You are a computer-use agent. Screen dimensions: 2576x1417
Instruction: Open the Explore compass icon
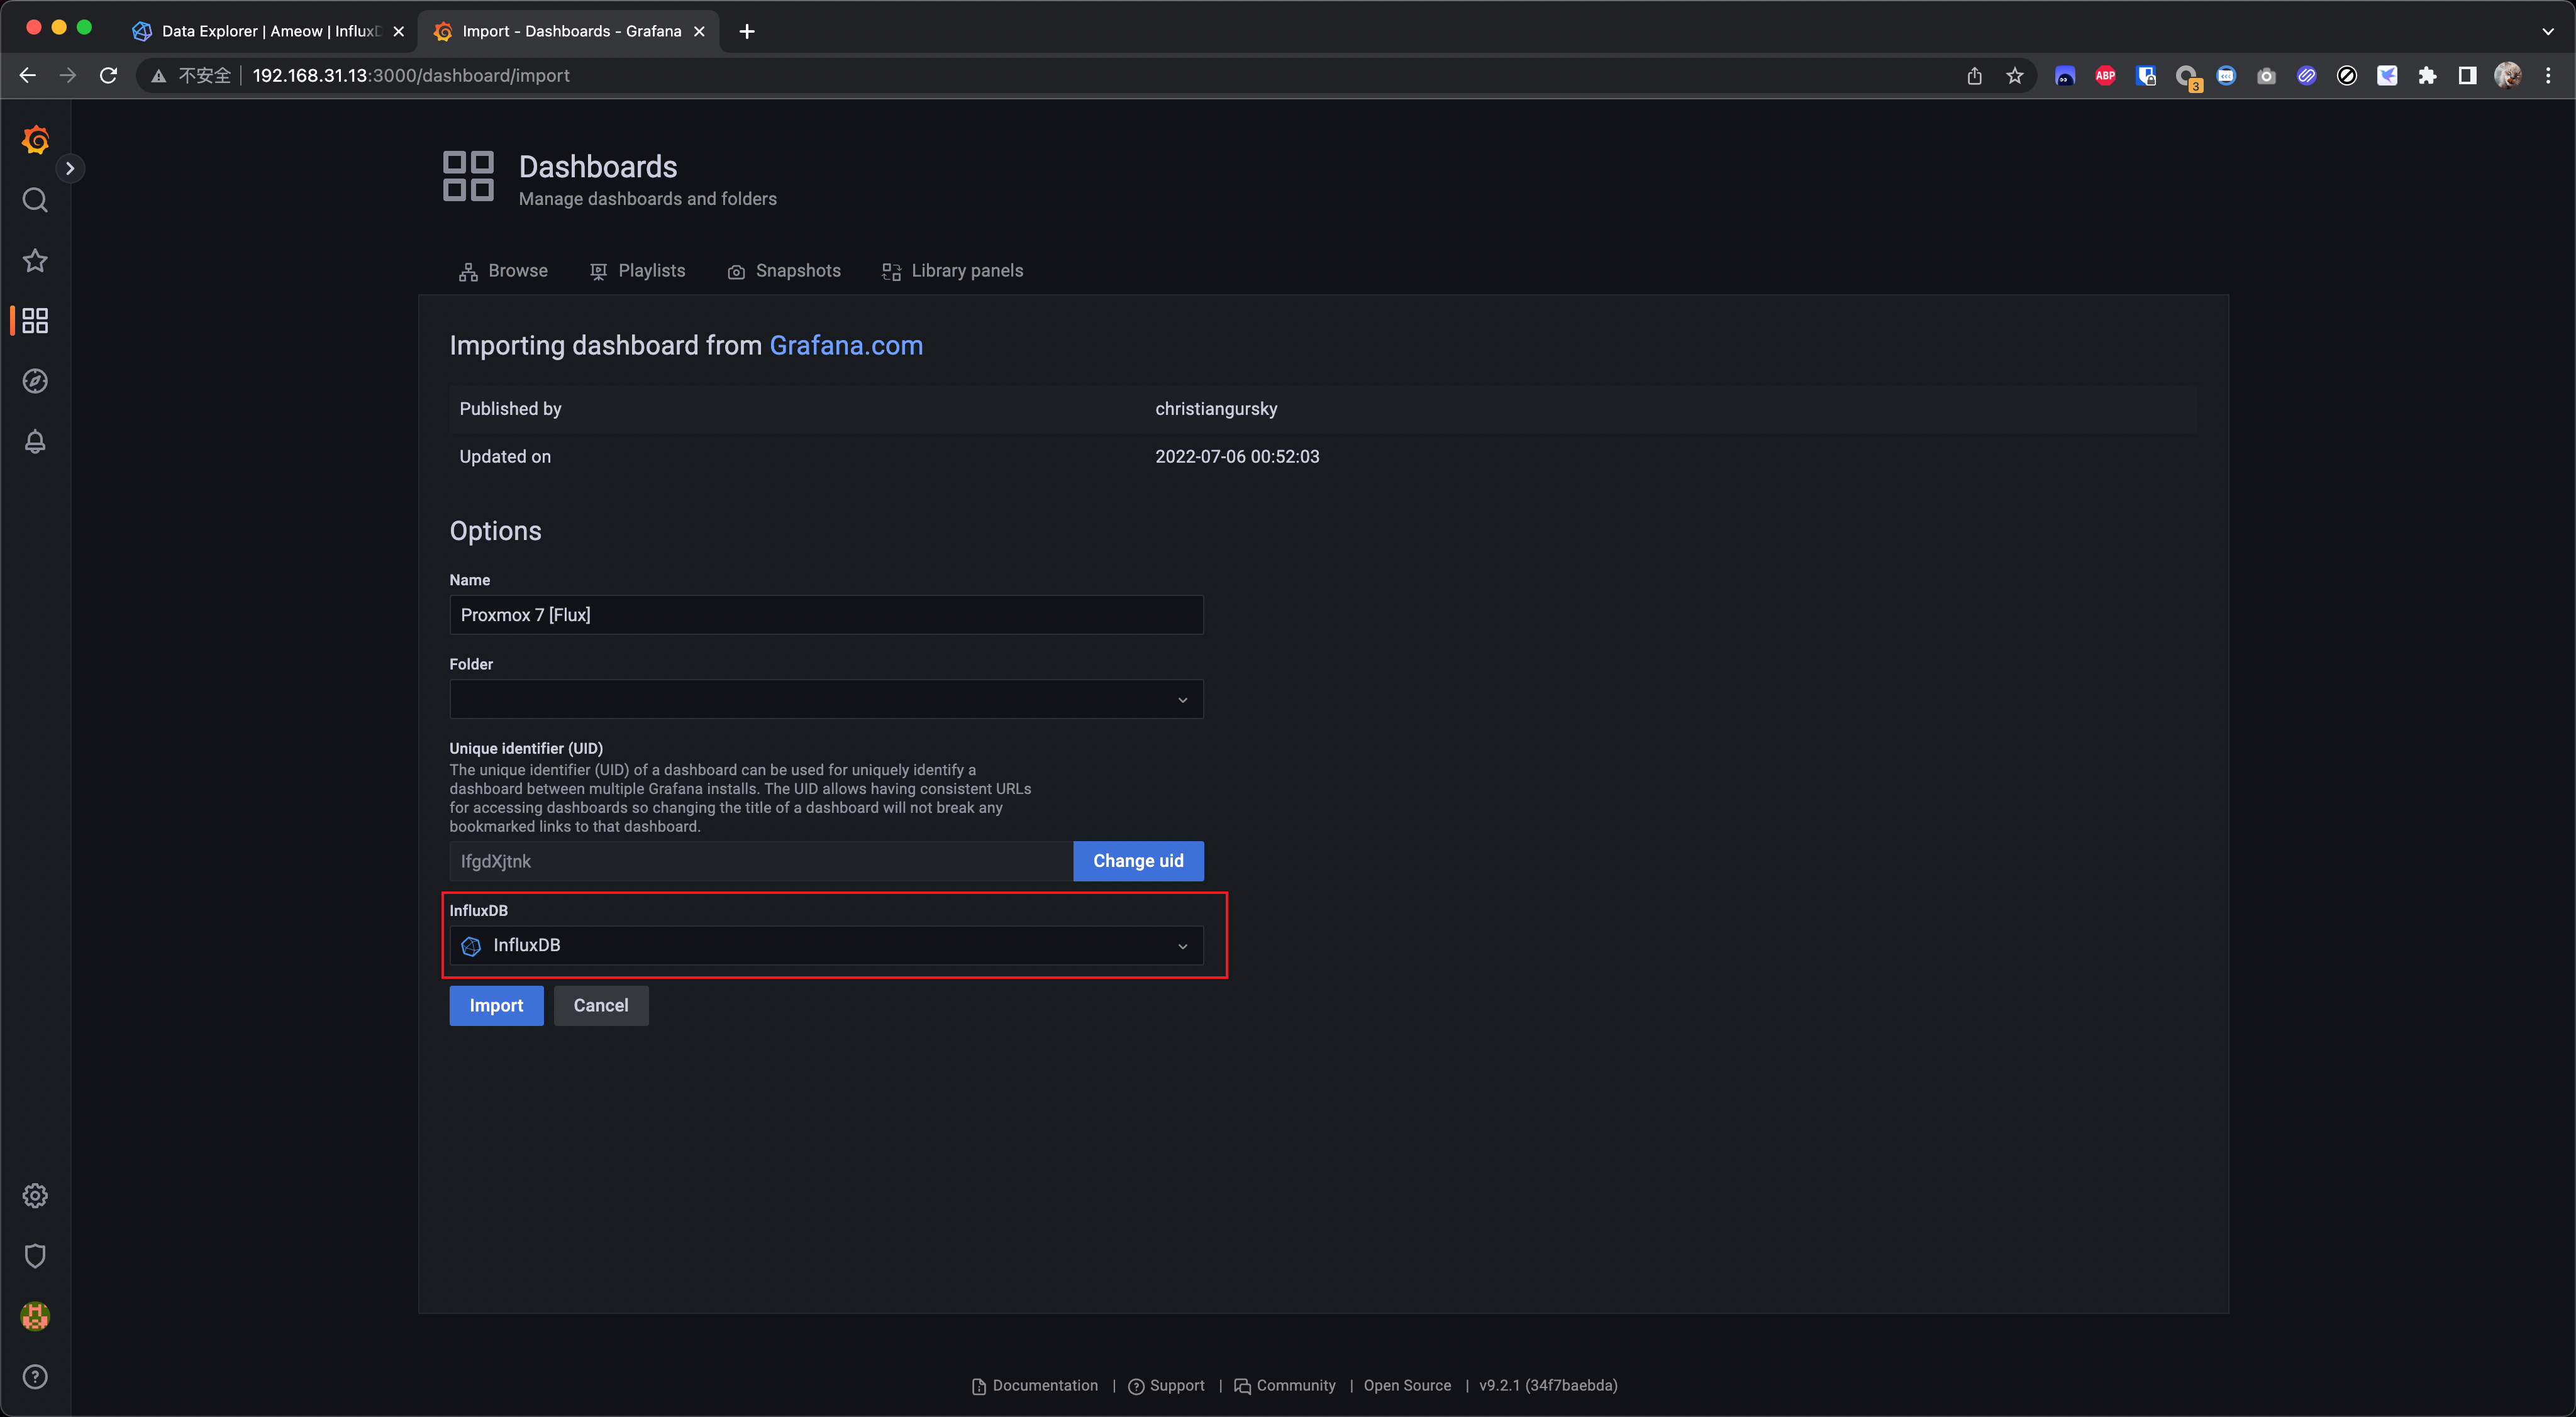click(35, 381)
